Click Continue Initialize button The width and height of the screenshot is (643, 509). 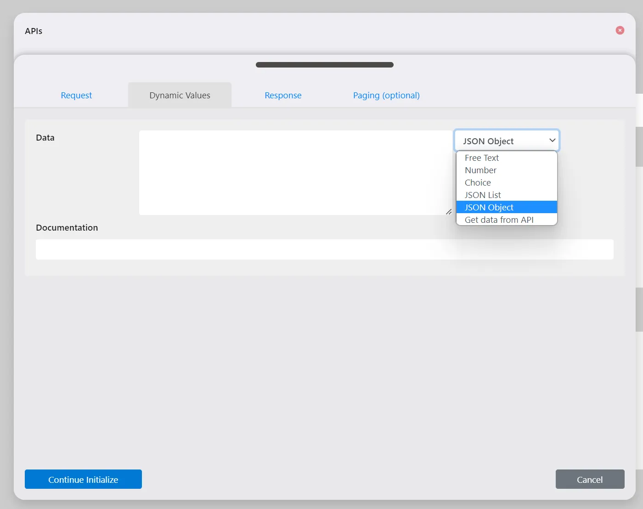83,479
